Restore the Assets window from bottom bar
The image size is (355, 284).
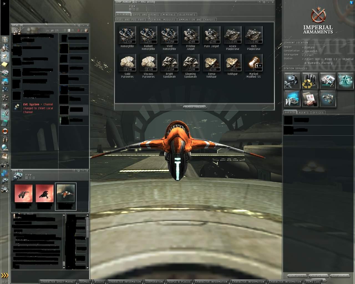pyautogui.click(x=99, y=282)
